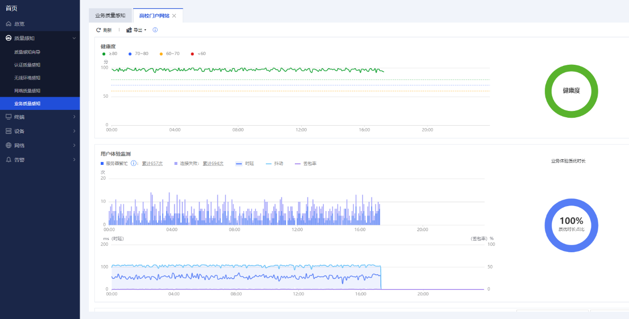Click the 告警 bell icon
The image size is (629, 319).
point(8,159)
